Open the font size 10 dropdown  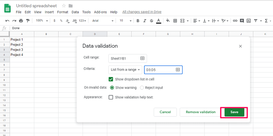point(125,21)
